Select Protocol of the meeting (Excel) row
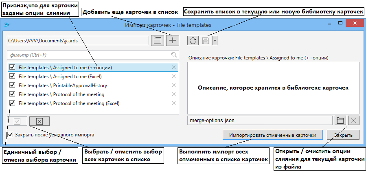The image size is (366, 171). click(x=69, y=103)
